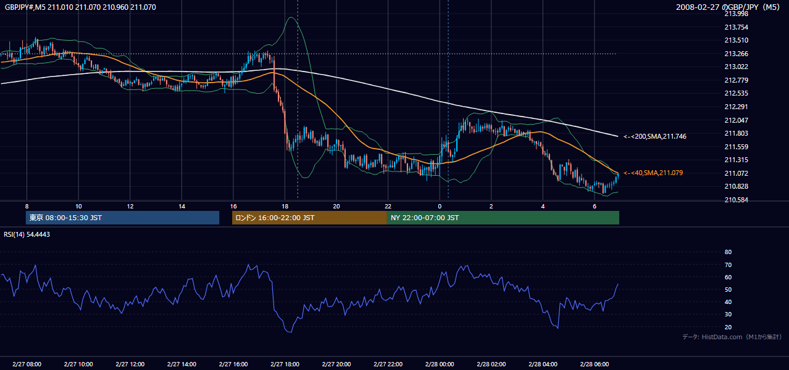Click the 200 SMA 211.746 label
This screenshot has height=370, width=789.
[654, 136]
